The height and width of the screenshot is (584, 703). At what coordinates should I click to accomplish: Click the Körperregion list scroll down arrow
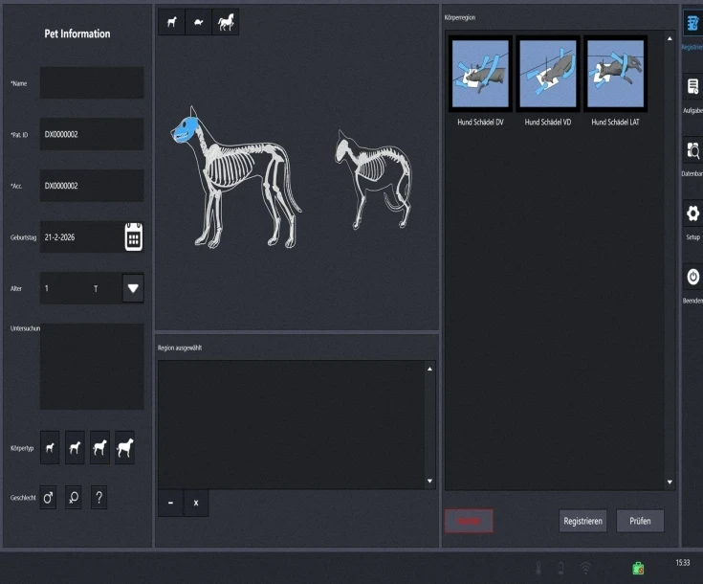point(670,483)
